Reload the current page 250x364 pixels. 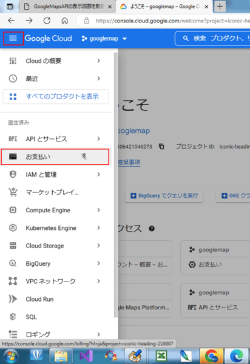click(x=47, y=21)
